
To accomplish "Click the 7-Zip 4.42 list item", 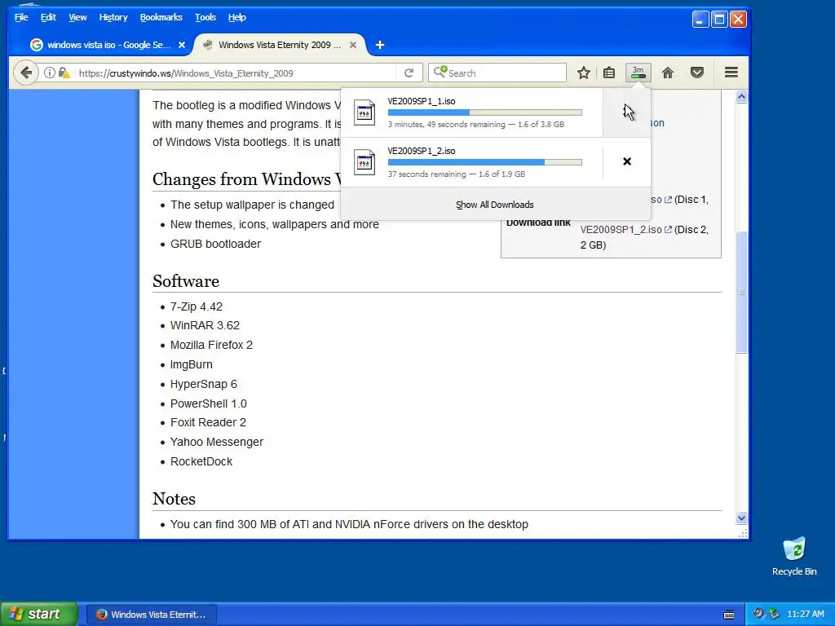I will [x=196, y=307].
